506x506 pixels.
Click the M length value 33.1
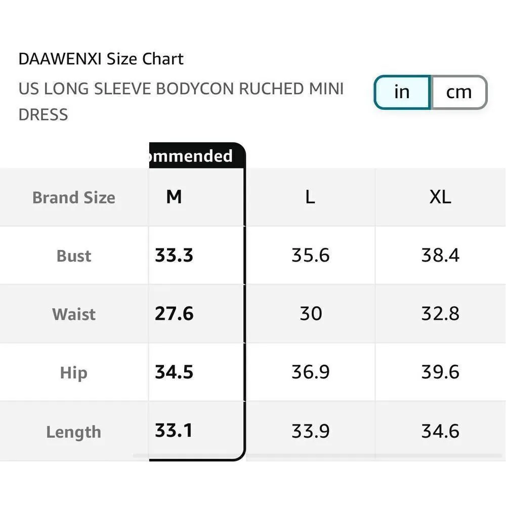coord(174,431)
